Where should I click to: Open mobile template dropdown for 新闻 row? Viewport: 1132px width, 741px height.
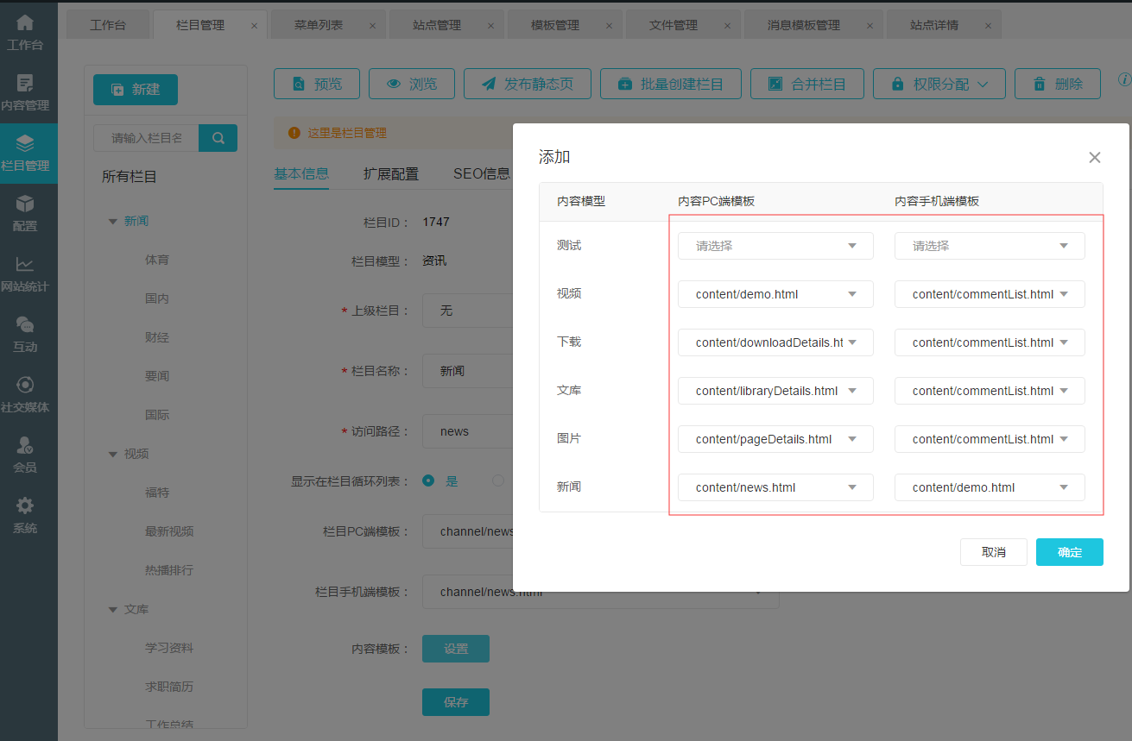tap(989, 487)
